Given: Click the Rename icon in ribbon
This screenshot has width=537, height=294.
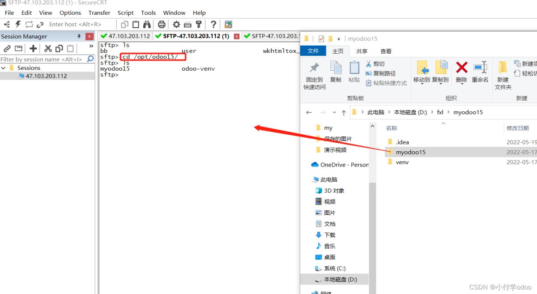Looking at the screenshot, I should coord(480,72).
